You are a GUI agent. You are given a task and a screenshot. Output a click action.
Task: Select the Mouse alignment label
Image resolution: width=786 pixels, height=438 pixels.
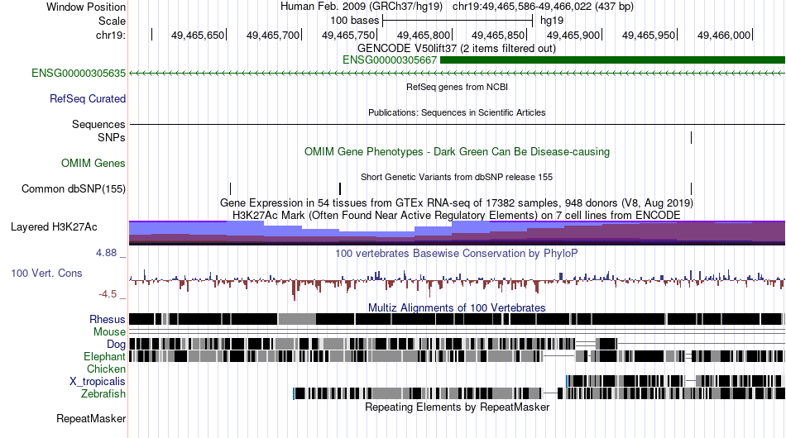click(x=109, y=332)
